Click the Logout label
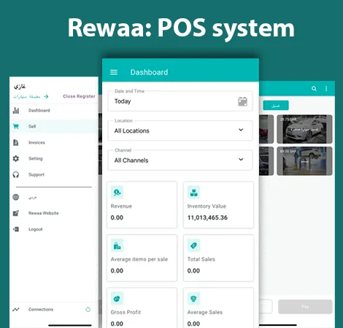The height and width of the screenshot is (328, 343). click(x=36, y=229)
